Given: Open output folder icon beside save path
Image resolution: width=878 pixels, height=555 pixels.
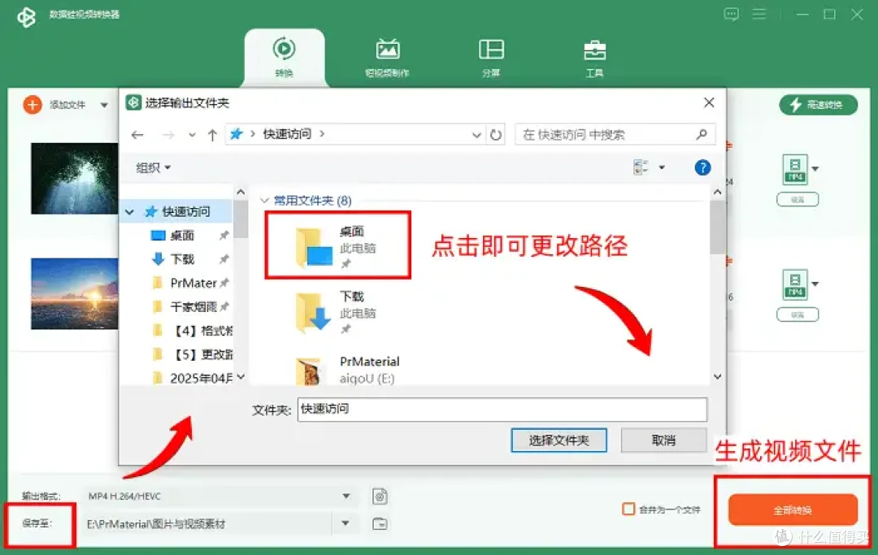Looking at the screenshot, I should point(380,523).
